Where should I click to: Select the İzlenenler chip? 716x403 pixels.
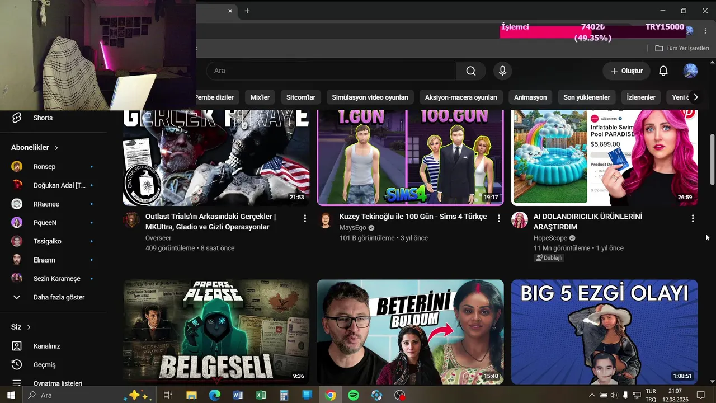[641, 97]
